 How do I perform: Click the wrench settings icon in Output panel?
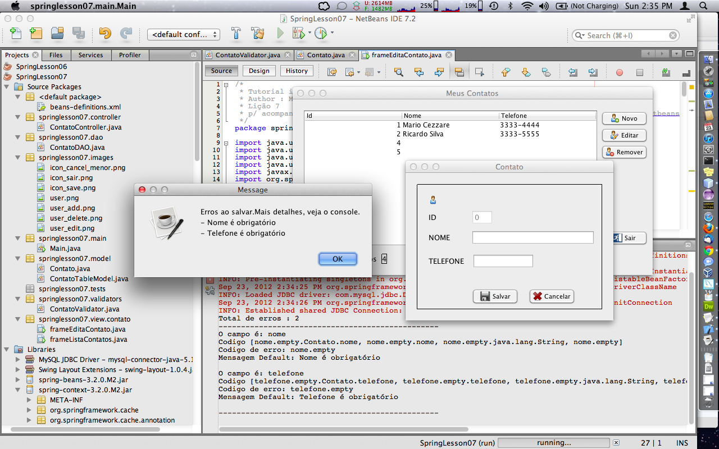pyautogui.click(x=211, y=290)
